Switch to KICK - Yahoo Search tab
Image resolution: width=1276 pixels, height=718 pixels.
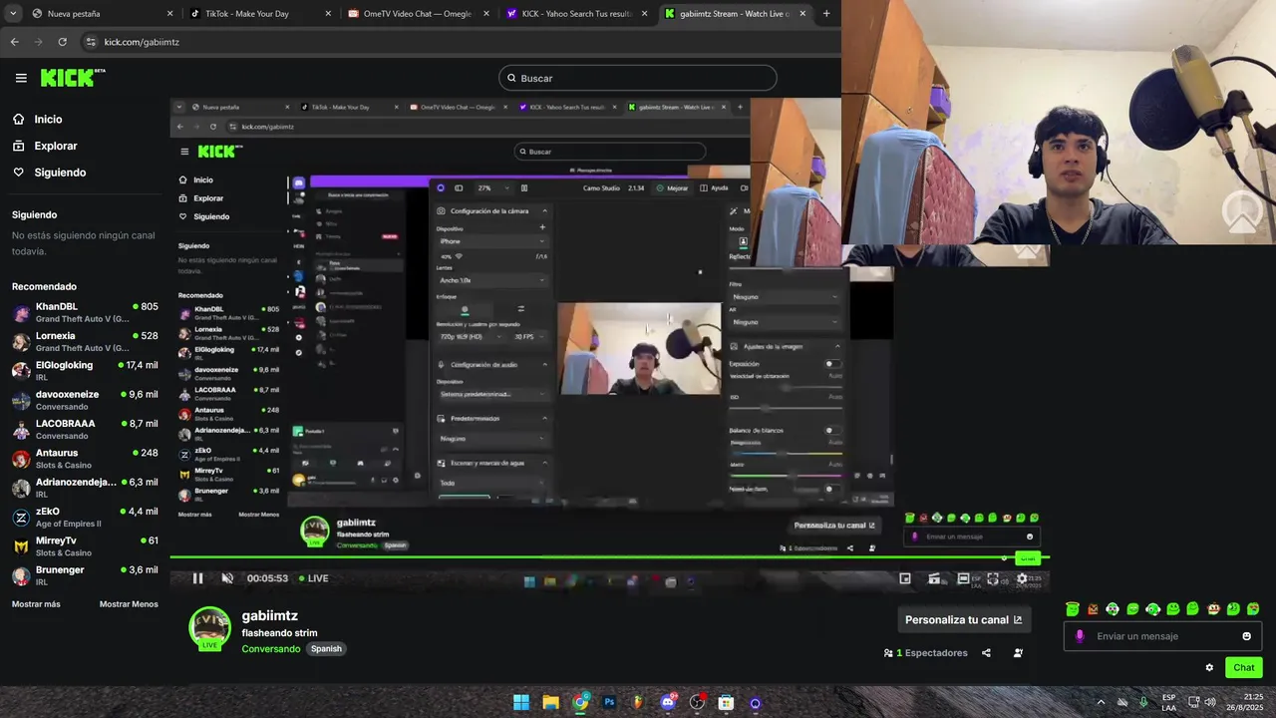pos(575,14)
